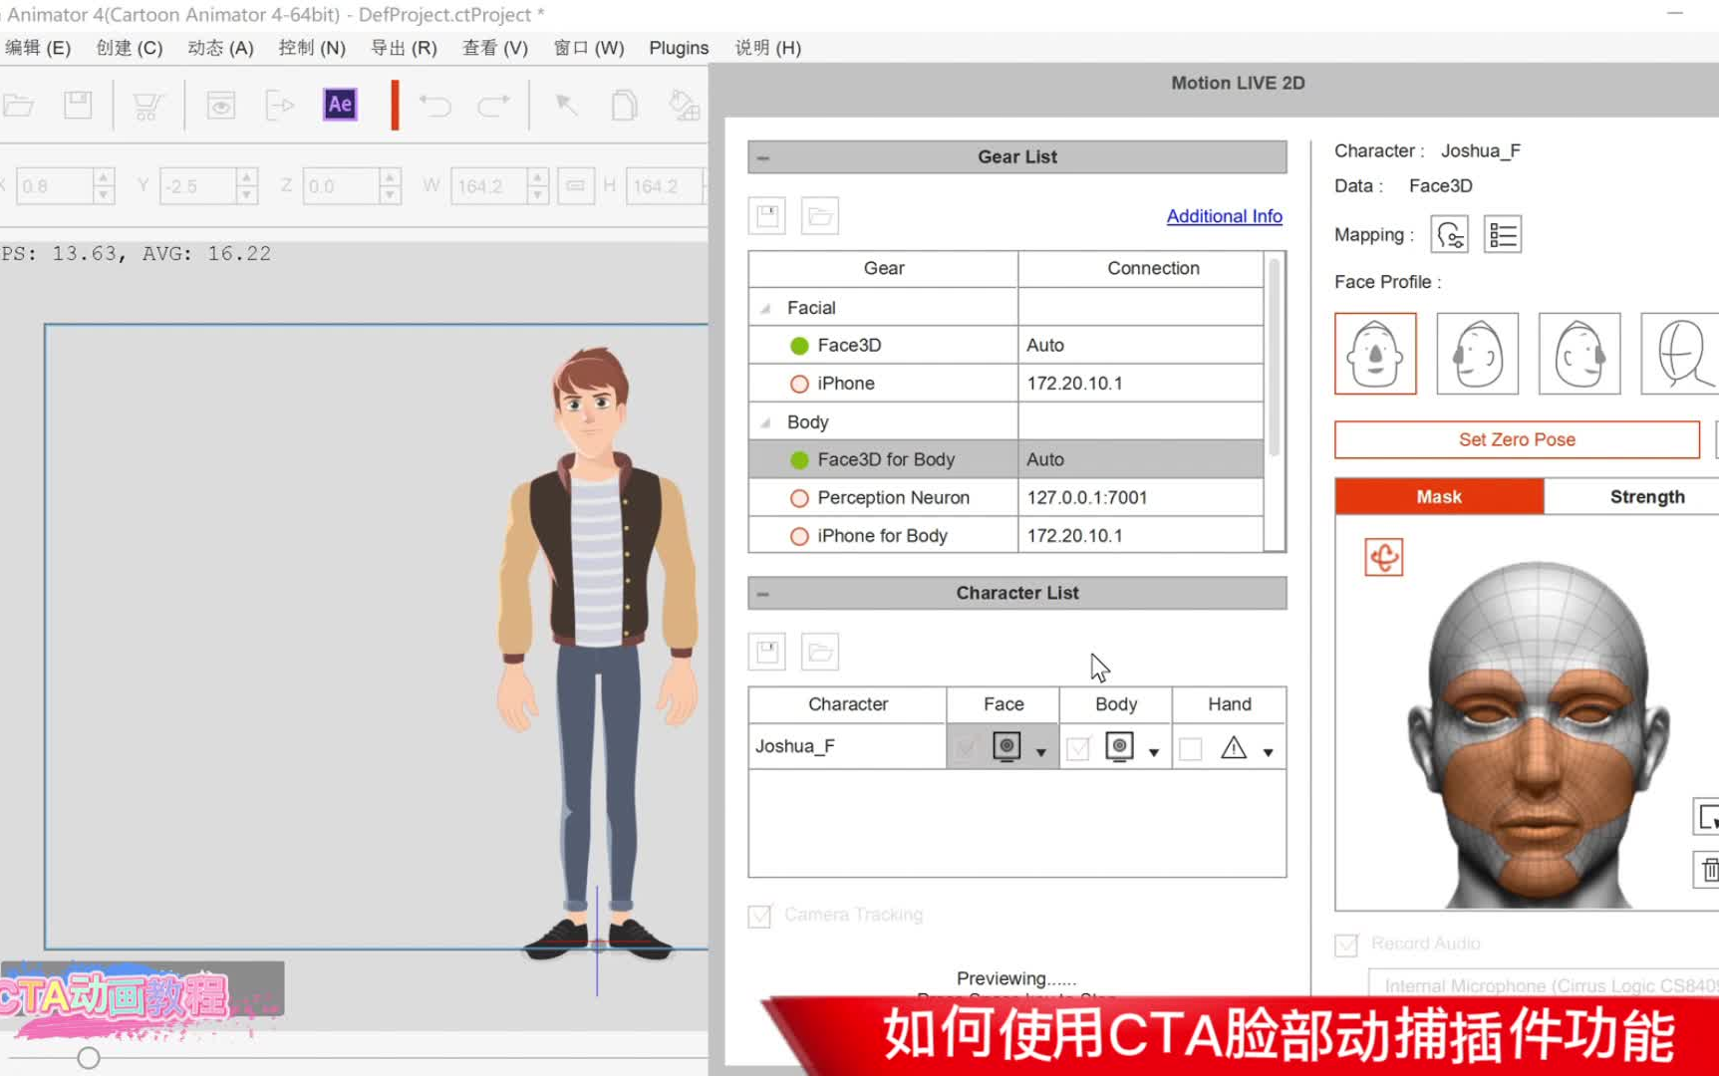Load character list with folder icon

(820, 652)
